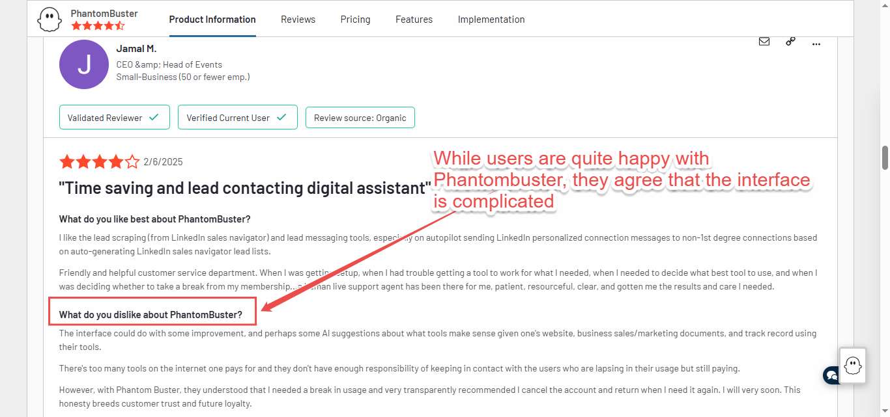Image resolution: width=890 pixels, height=417 pixels.
Task: Click the Verified Current User badge
Action: coord(238,118)
